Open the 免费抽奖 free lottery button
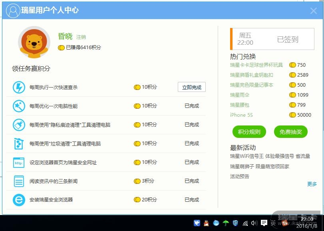The width and height of the screenshot is (324, 231). click(x=291, y=131)
